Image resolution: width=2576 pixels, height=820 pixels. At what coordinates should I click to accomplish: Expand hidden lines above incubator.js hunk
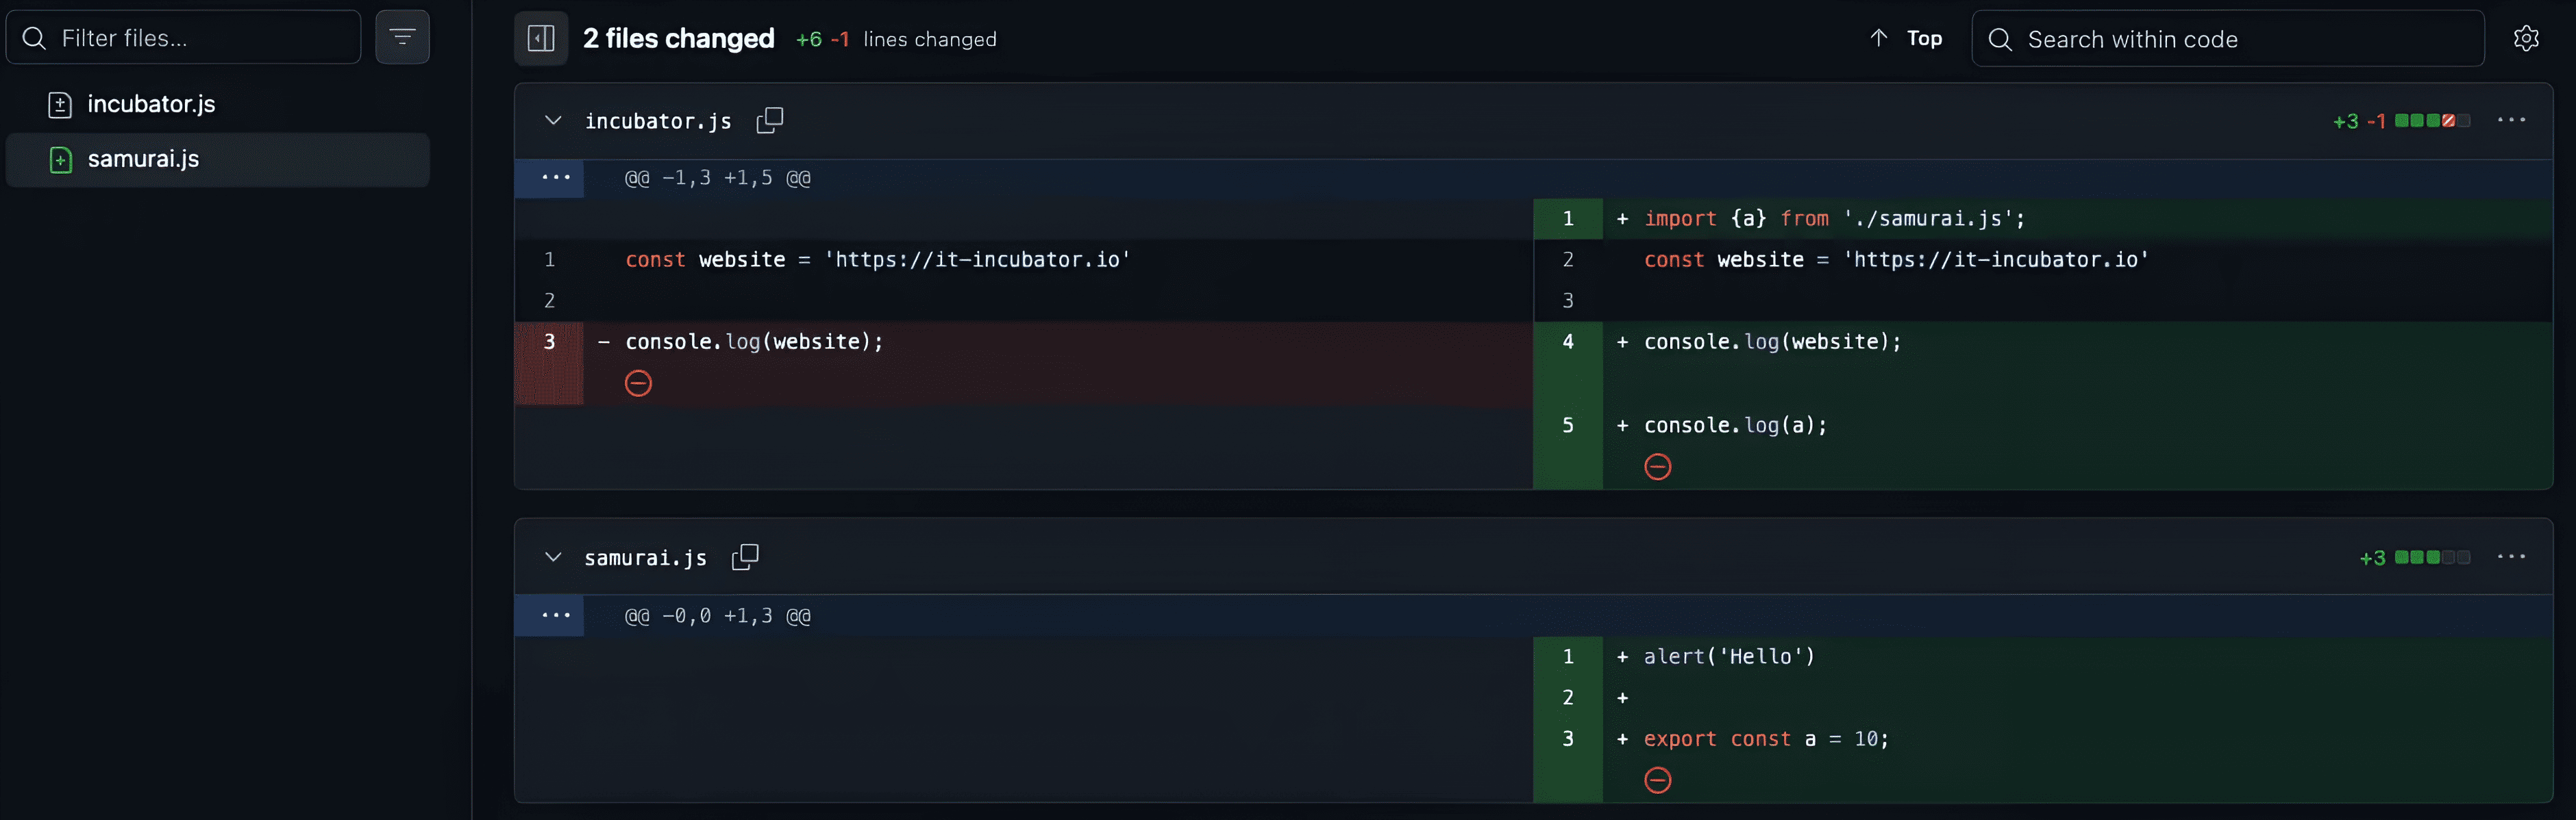click(x=555, y=178)
